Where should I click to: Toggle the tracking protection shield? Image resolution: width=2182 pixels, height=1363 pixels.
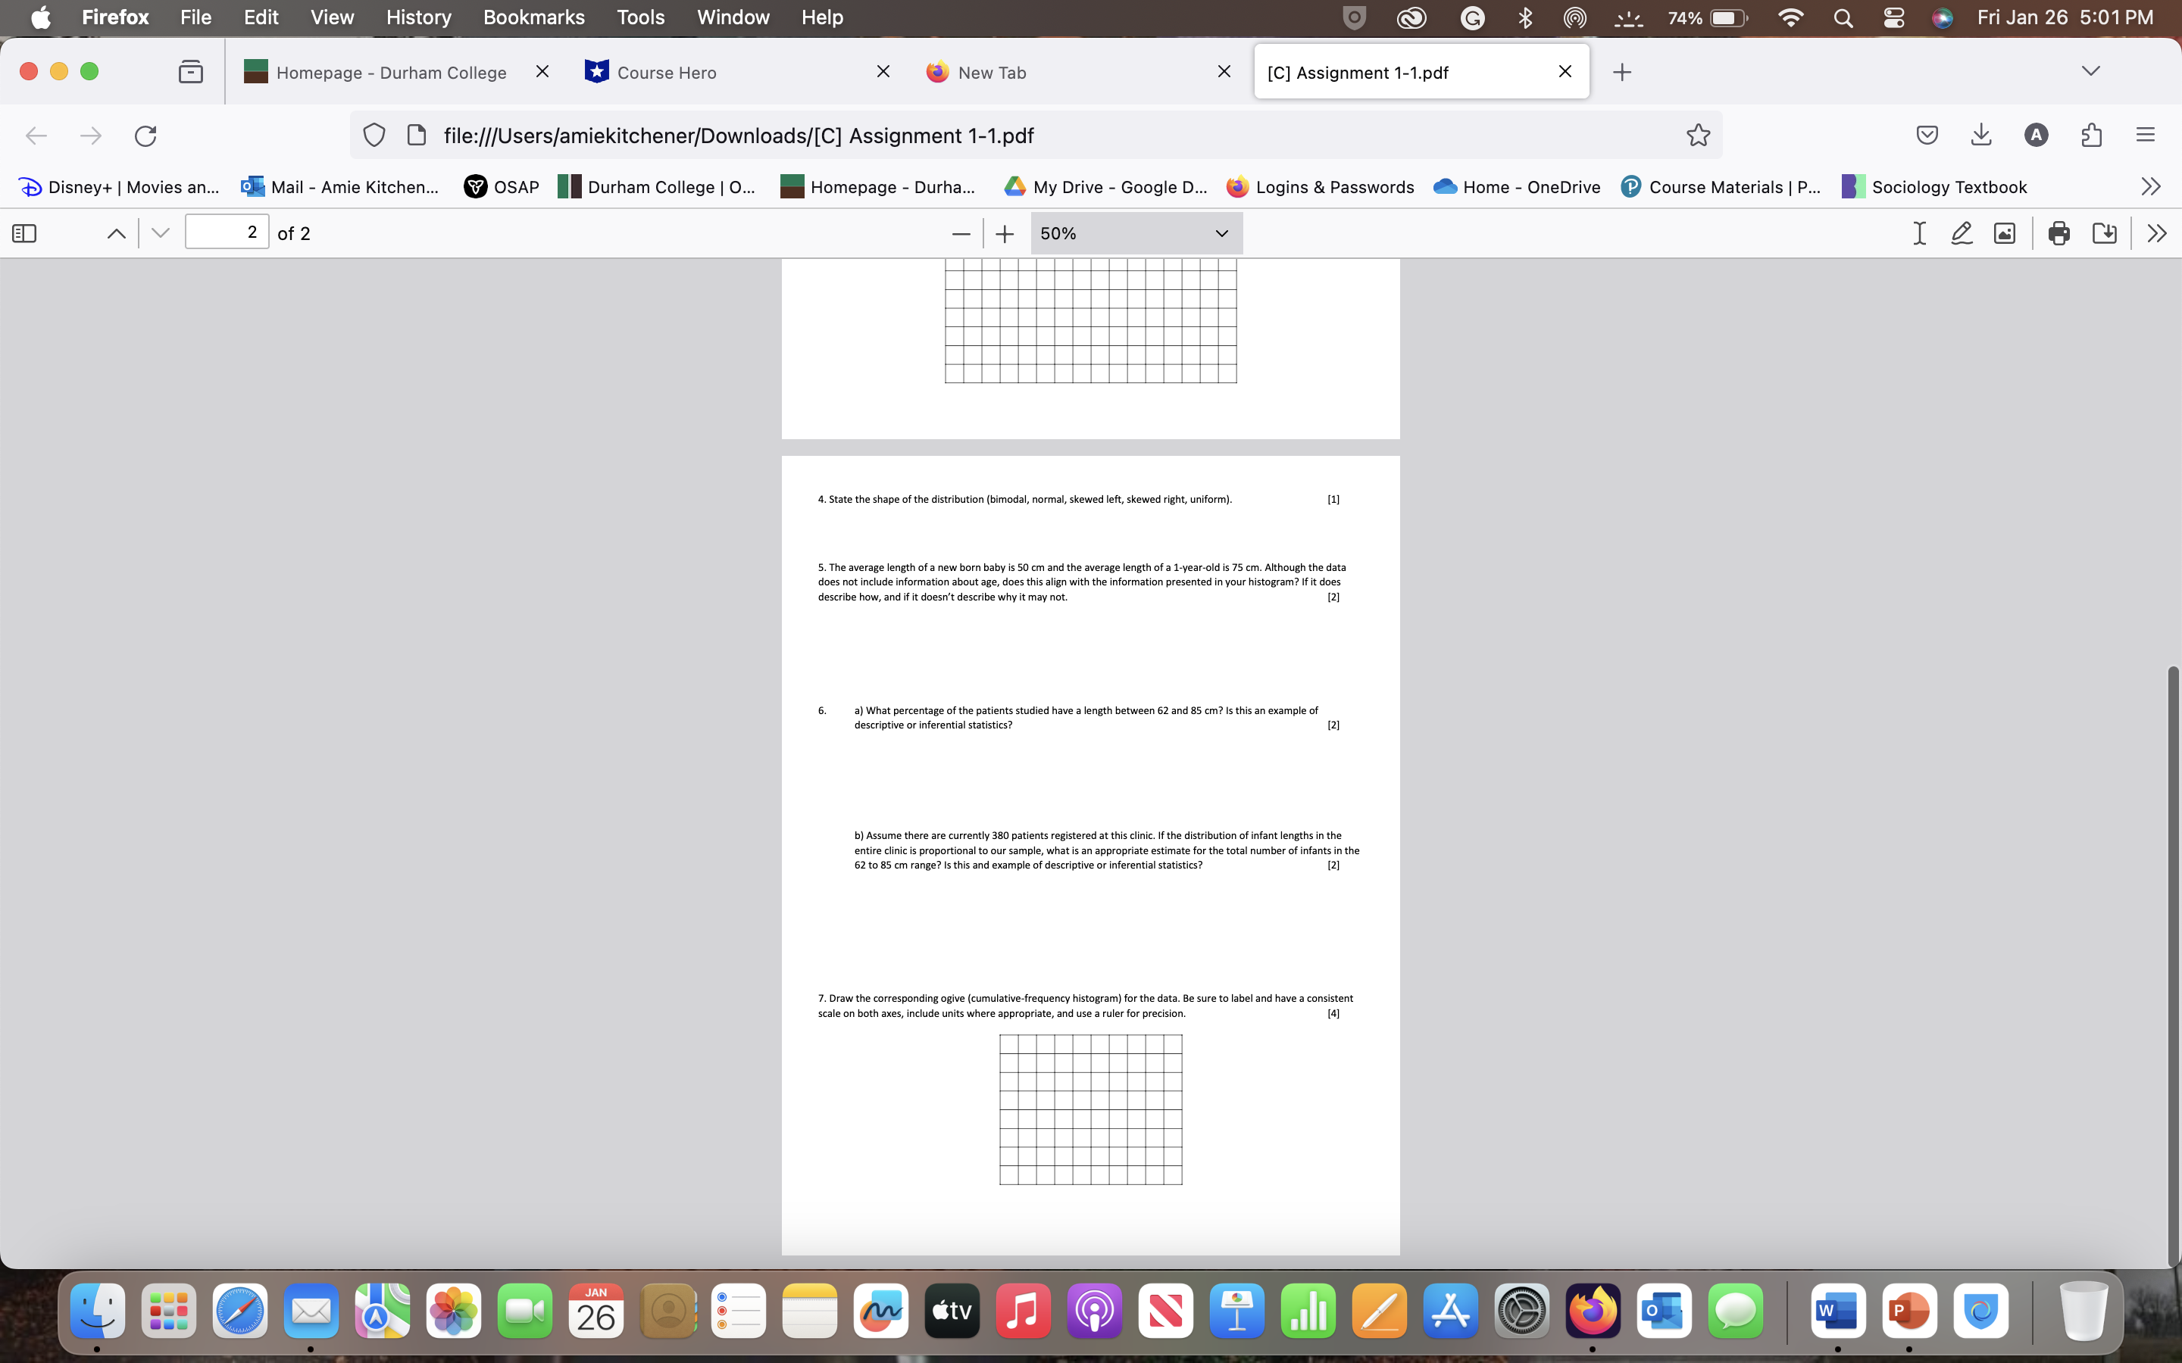(x=375, y=136)
